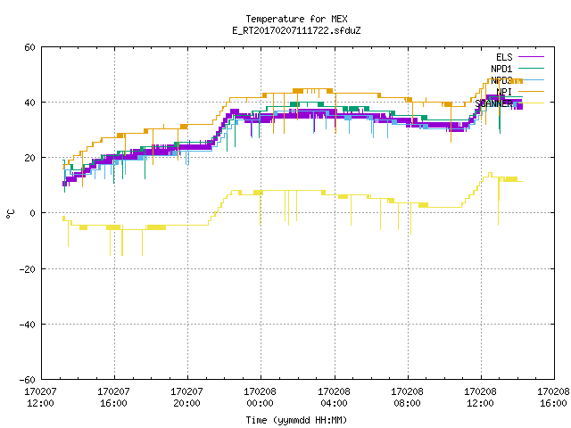
Task: Click the NPD1 legend label
Action: 501,69
